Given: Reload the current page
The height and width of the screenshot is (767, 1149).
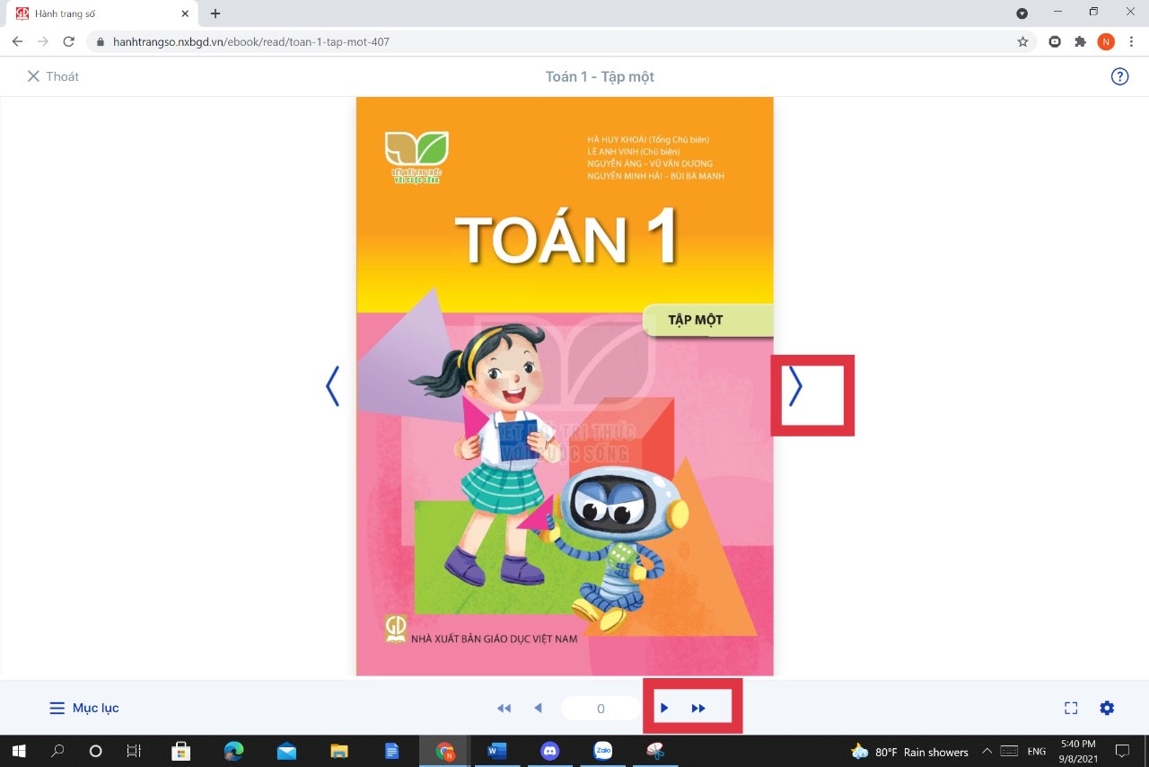Looking at the screenshot, I should point(69,41).
